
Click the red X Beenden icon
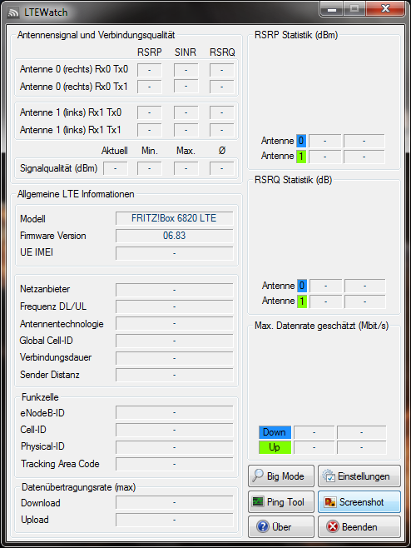coord(333,526)
